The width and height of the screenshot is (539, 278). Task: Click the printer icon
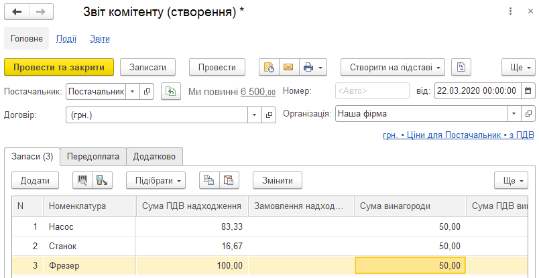tap(308, 68)
